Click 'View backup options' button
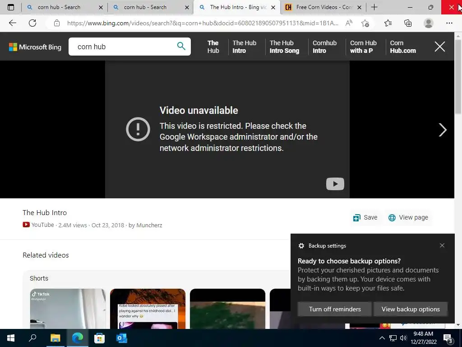462x347 pixels. tap(411, 309)
